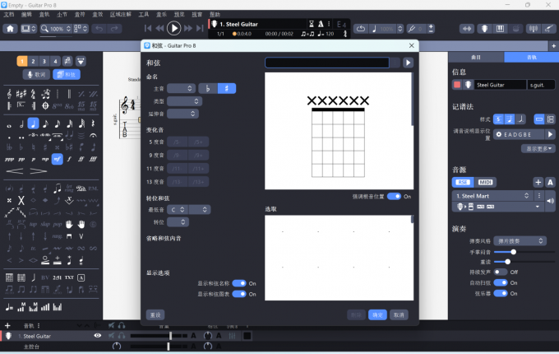Image resolution: width=559 pixels, height=354 pixels.
Task: Select the flat accidental button in the chord dialog
Action: 209,88
